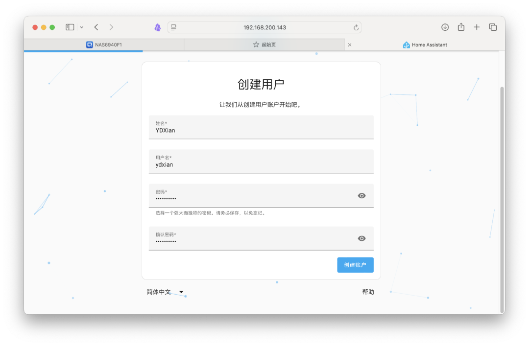529x346 pixels.
Task: Open the sidebar options dropdown chevron
Action: (81, 27)
